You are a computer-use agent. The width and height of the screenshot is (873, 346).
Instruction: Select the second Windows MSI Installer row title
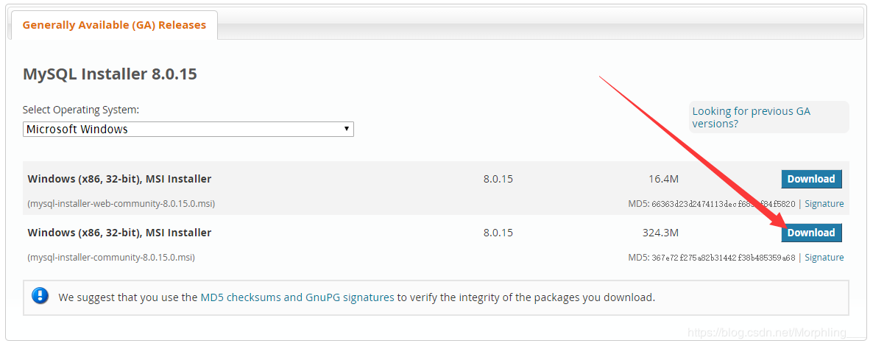point(119,233)
